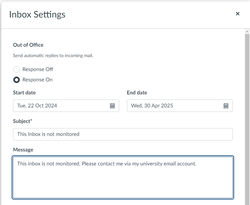Image resolution: width=250 pixels, height=205 pixels.
Task: Select the Response Off radio button
Action: click(x=16, y=69)
